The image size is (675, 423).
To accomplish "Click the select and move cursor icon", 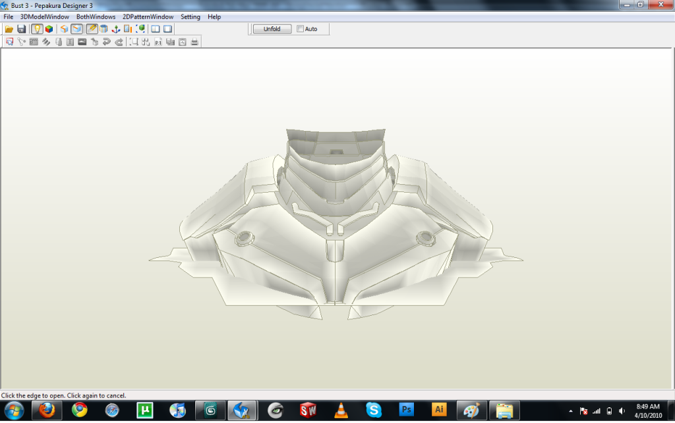I will 9,42.
